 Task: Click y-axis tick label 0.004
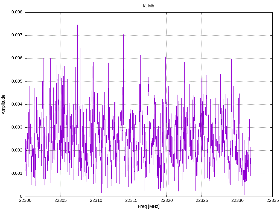[17, 104]
